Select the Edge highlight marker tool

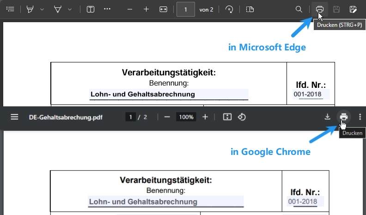pos(30,9)
